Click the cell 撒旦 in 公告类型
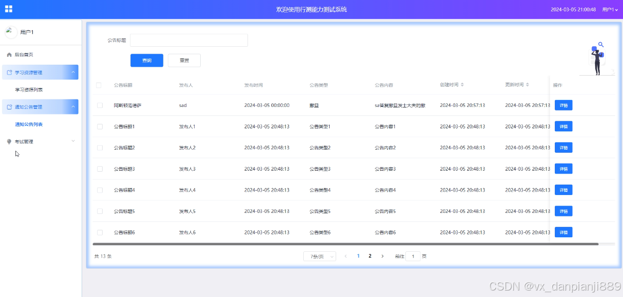The width and height of the screenshot is (623, 297). pyautogui.click(x=314, y=105)
